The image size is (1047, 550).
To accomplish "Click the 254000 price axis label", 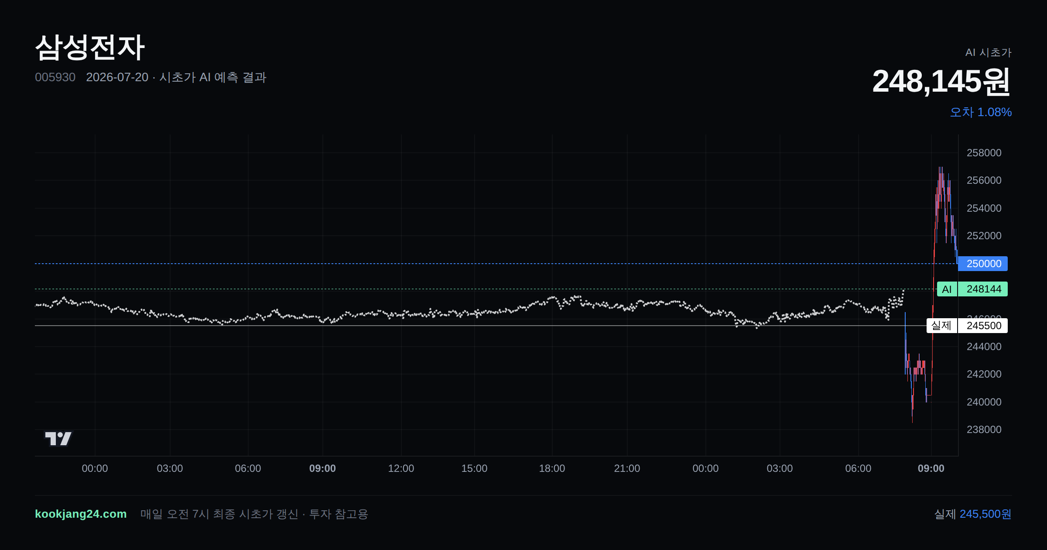I will point(984,208).
